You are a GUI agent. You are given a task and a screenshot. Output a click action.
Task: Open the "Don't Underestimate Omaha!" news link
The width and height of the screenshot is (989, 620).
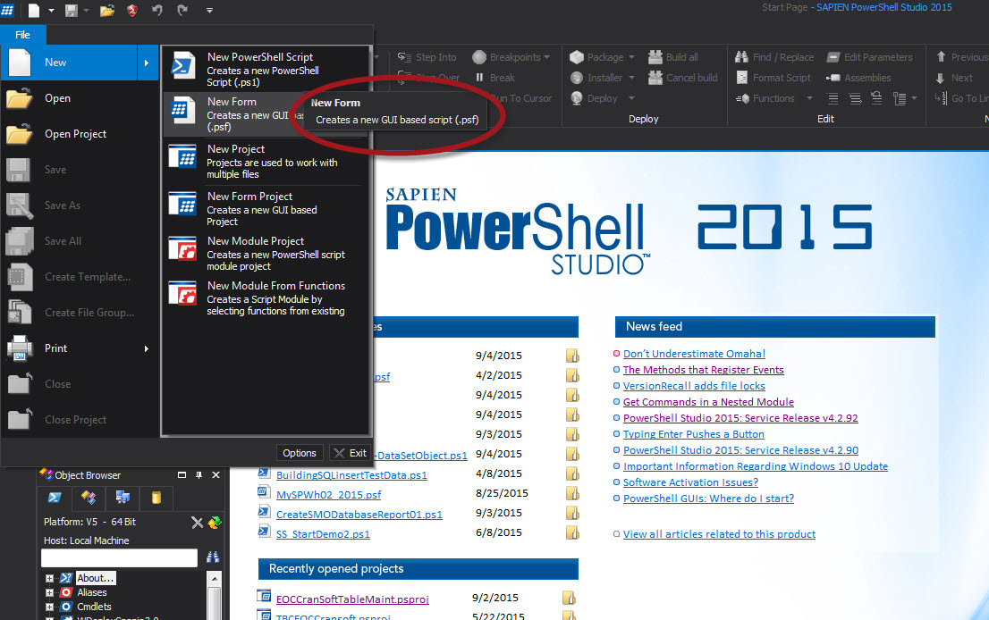[694, 354]
